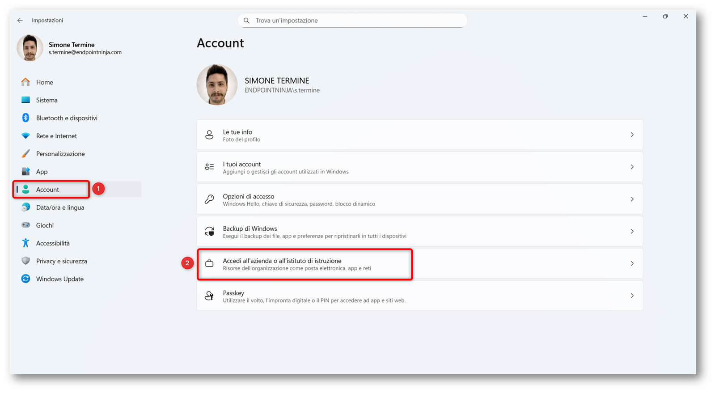Click the Le tue info person icon
This screenshot has width=715, height=393.
coord(209,135)
